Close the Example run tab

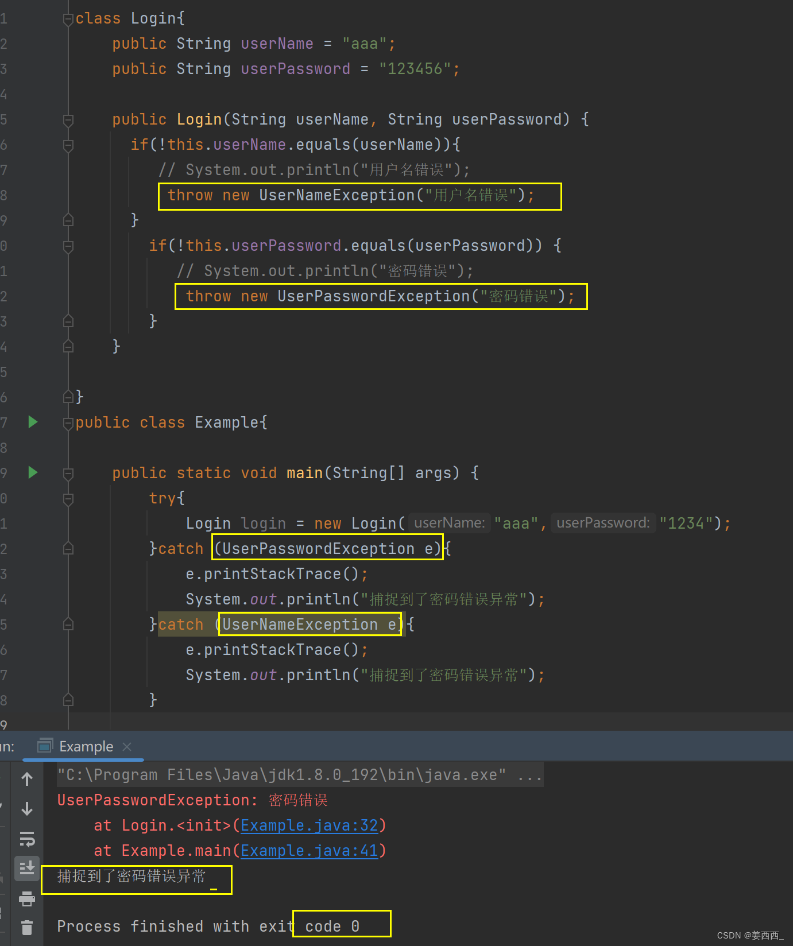pyautogui.click(x=127, y=746)
